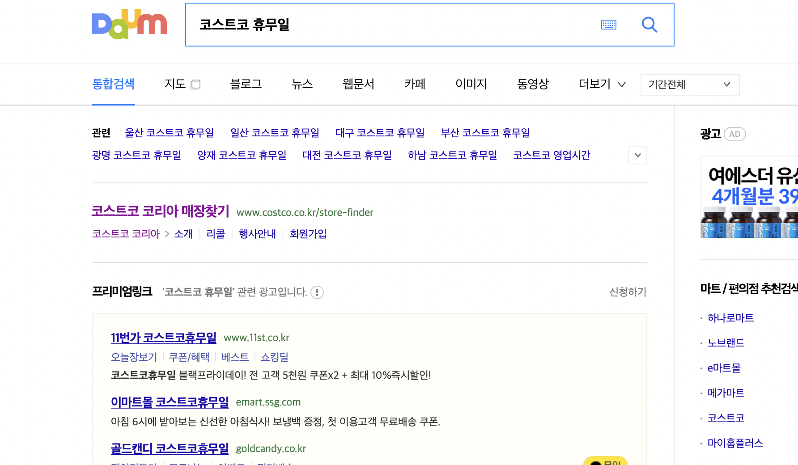Viewport: 798px width, 465px height.
Task: Click the 코스트코 코리아 breadcrumb link
Action: pos(126,234)
